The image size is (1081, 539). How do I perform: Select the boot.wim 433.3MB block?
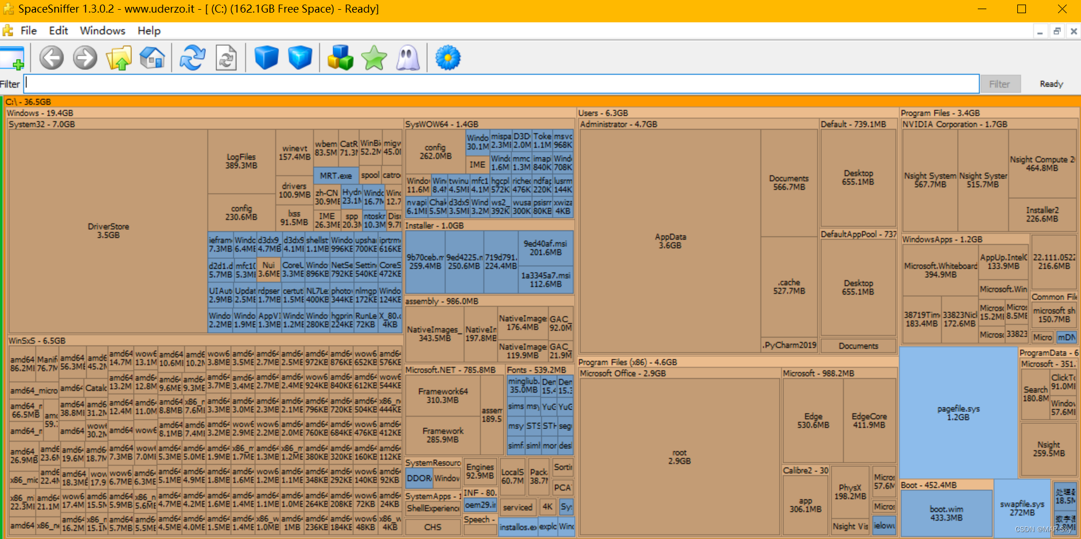point(946,513)
